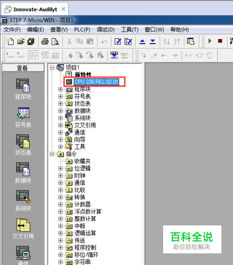The image size is (233, 265).
Task: Open Print Preview magnifier icon
Action: [55, 41]
